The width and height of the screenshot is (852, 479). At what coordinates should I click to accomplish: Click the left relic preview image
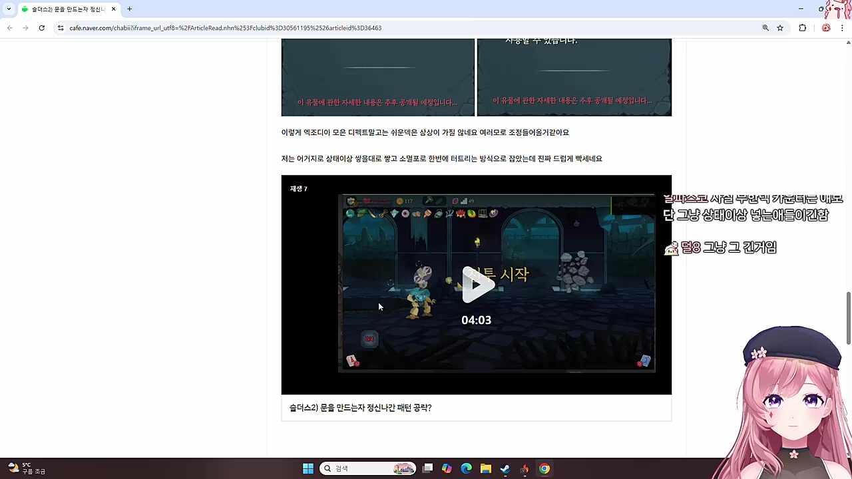point(378,77)
